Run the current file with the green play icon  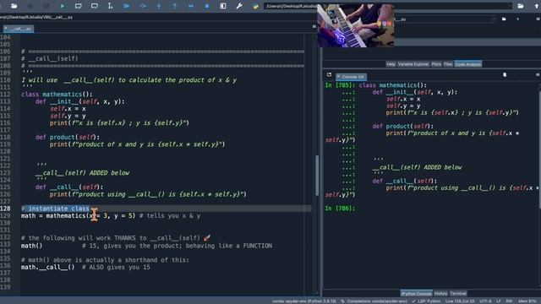pyautogui.click(x=62, y=6)
